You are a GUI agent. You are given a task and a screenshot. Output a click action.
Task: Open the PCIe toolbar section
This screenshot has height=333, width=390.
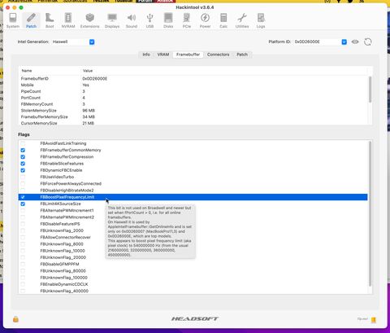[187, 20]
